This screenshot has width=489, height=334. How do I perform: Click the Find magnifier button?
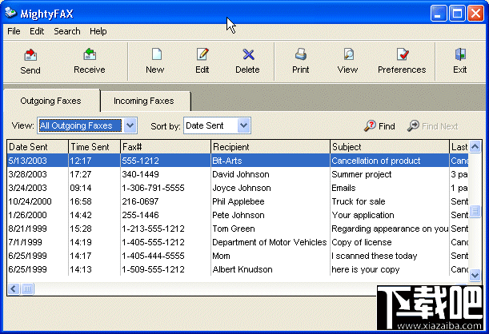(379, 126)
